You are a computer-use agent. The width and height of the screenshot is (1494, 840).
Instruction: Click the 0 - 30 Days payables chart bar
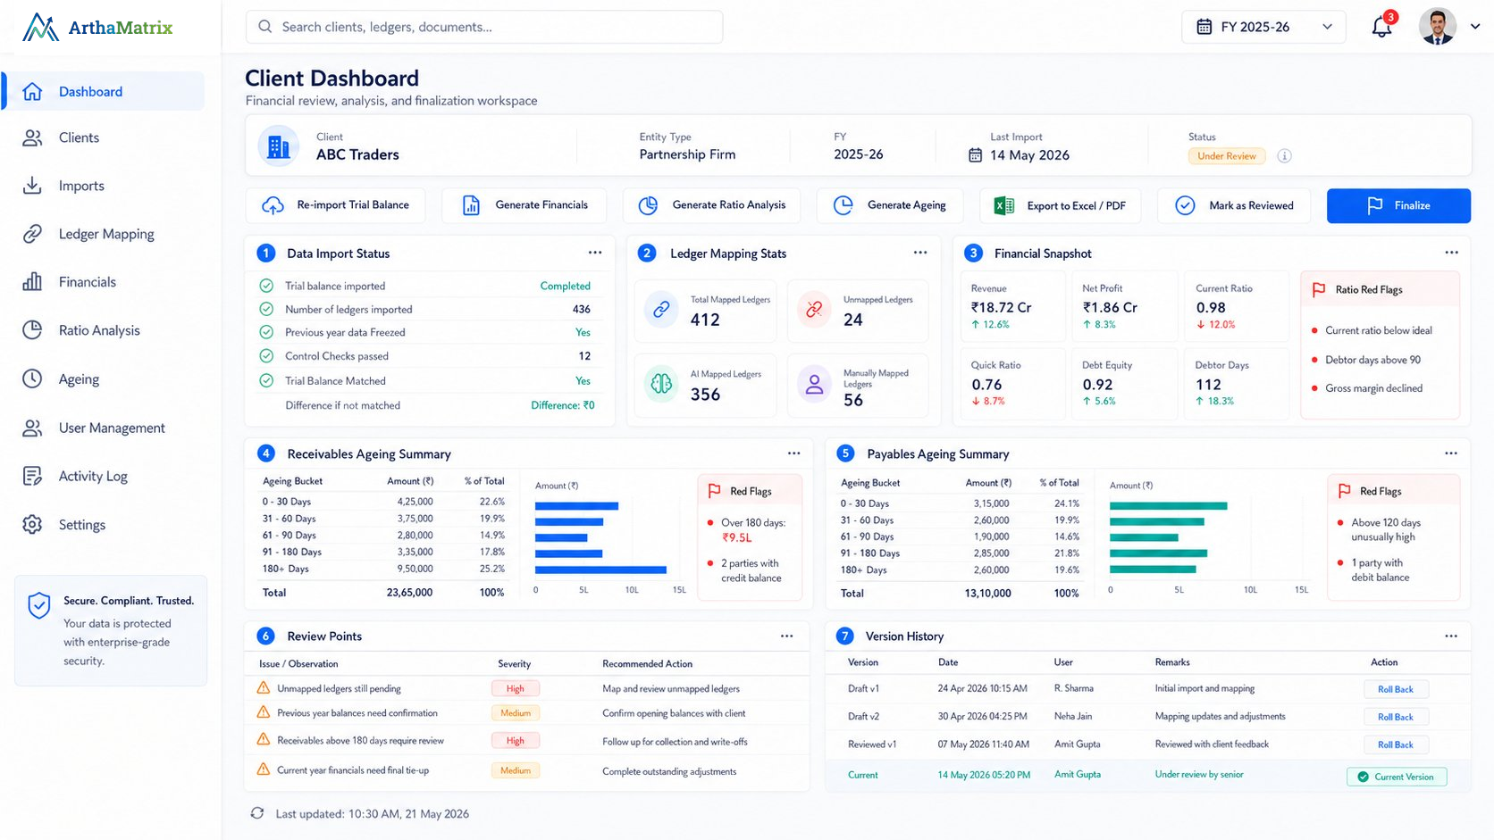pos(1168,505)
